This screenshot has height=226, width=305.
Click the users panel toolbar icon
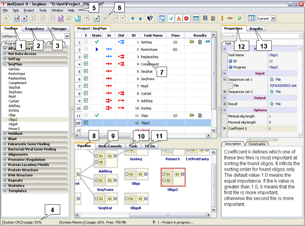click(x=161, y=18)
